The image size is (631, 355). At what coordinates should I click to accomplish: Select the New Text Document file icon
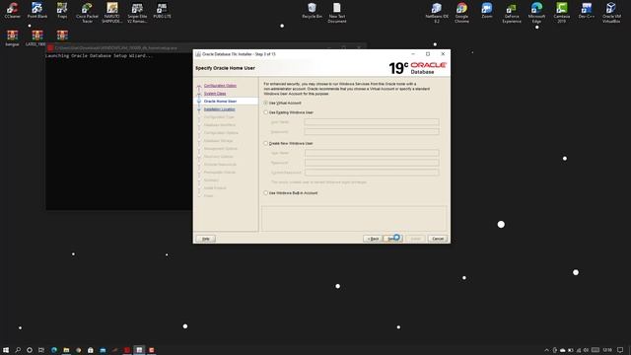[337, 13]
